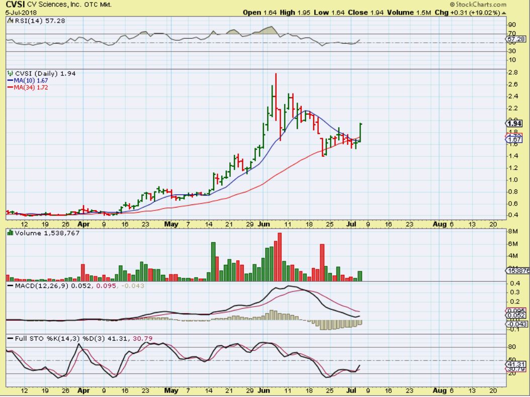This screenshot has width=530, height=397.
Task: Click the MACD signal value 0.095
Action: click(x=106, y=286)
